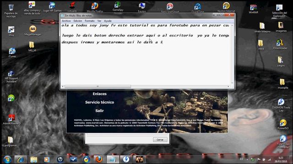Open the Edición menu in Bloc de notas
Image resolution: width=293 pixels, height=164 pixels.
78,21
